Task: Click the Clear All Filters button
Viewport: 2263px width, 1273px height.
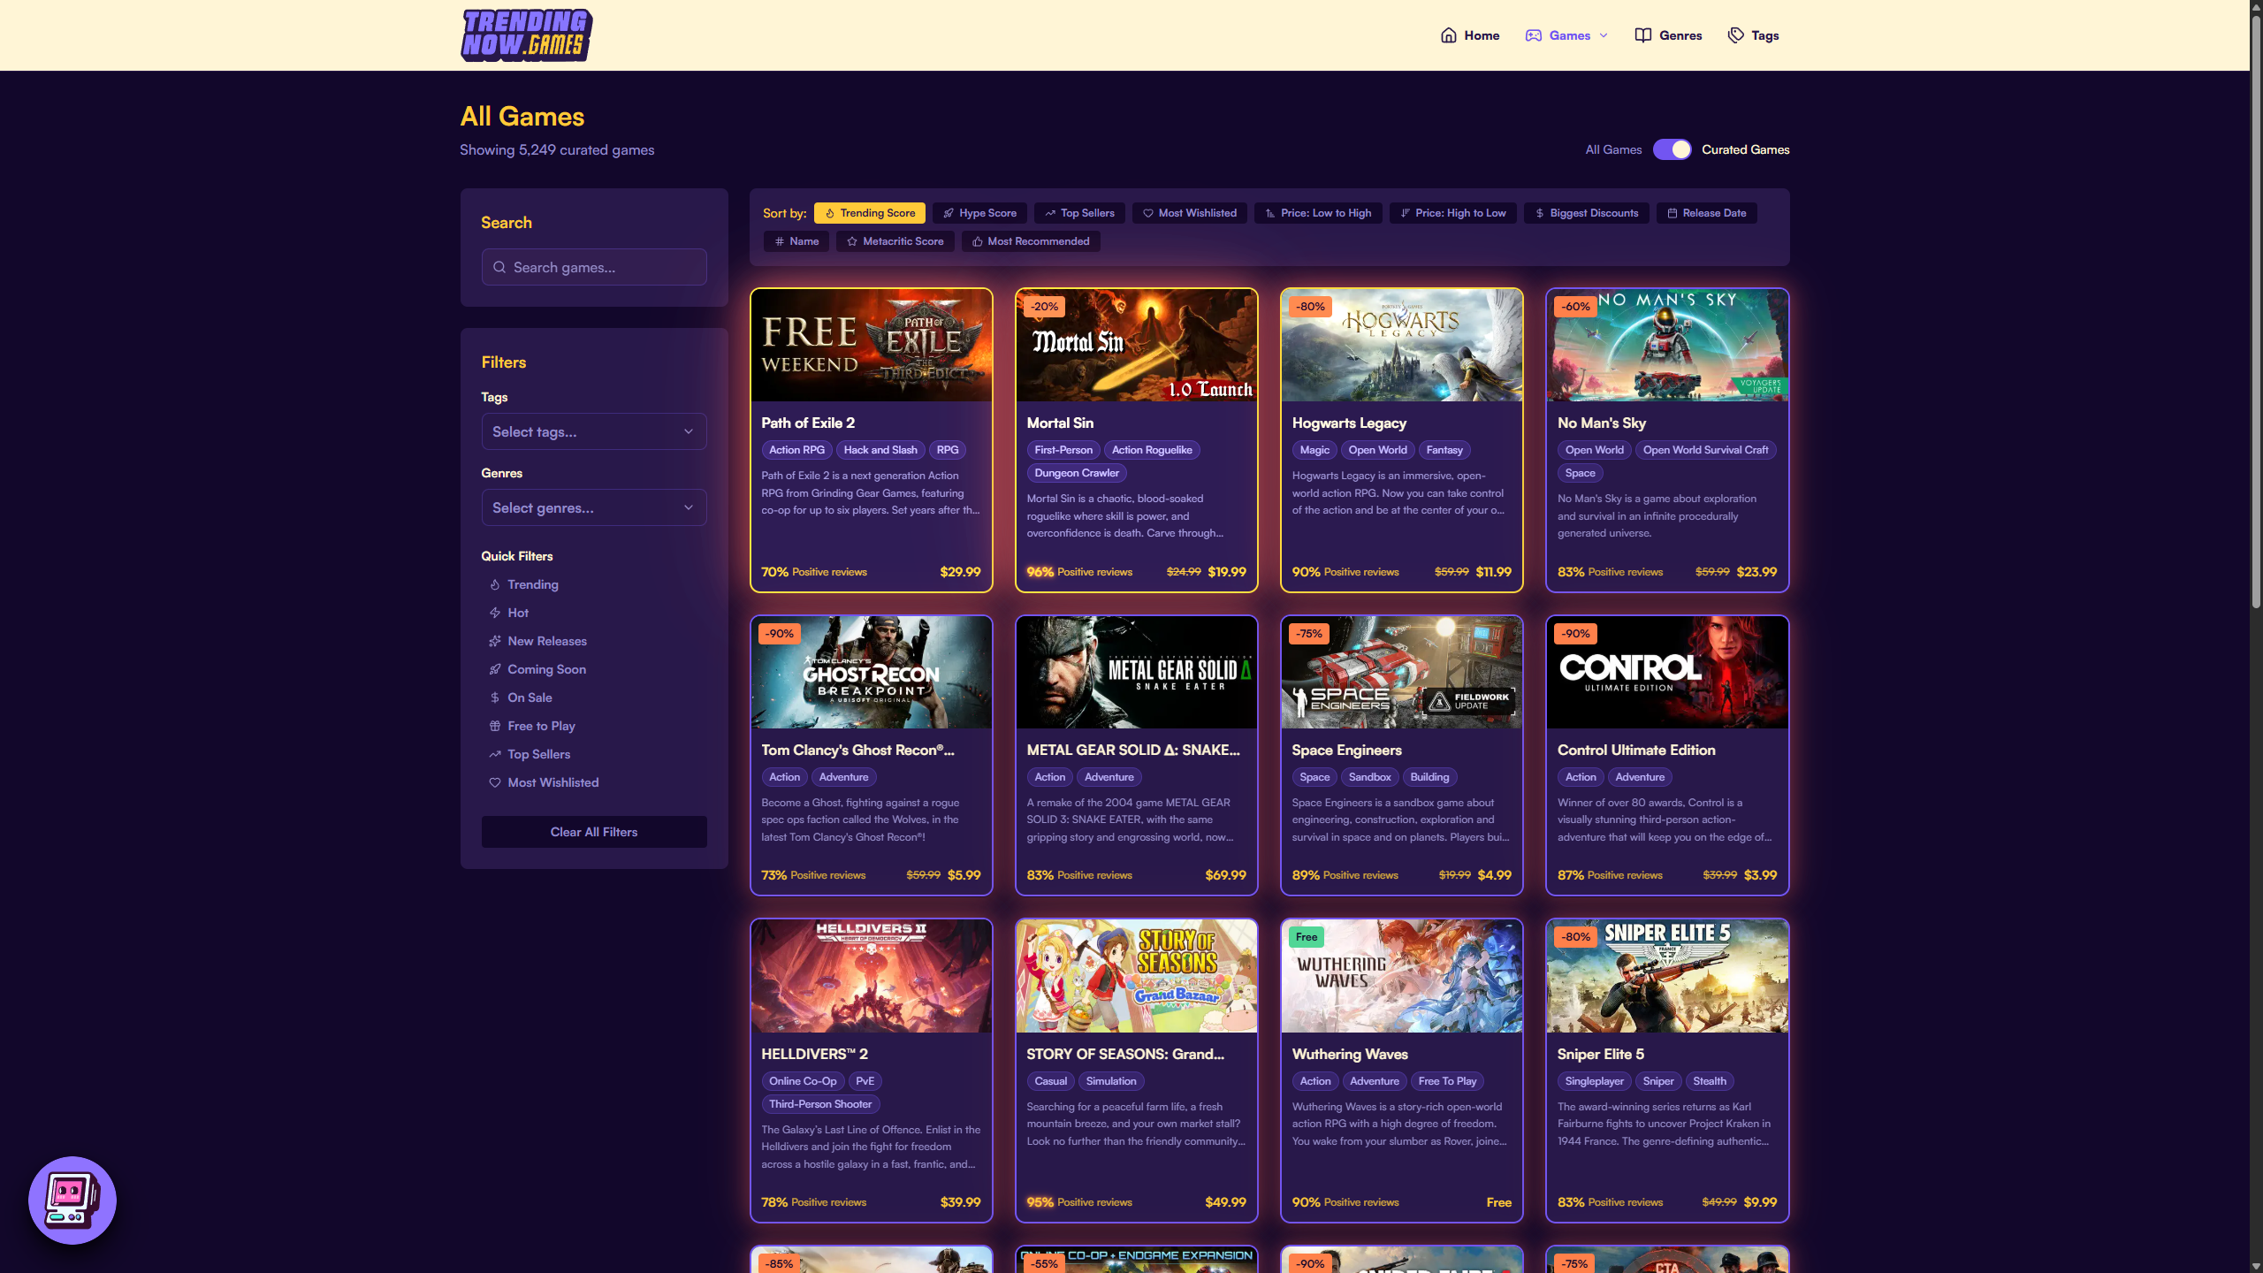Action: pyautogui.click(x=594, y=832)
